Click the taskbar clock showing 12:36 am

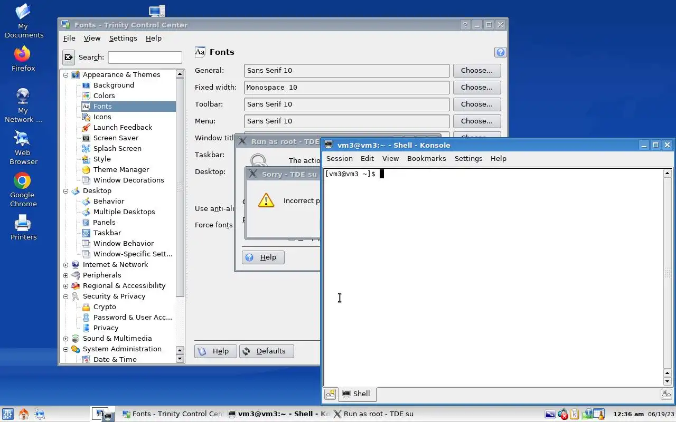628,414
